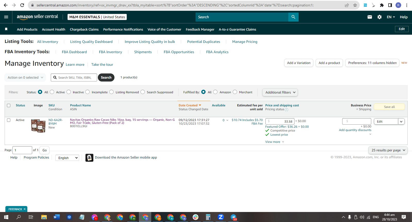Open the Seller Central hamburger menu
Screen dimensions: 412x222
click(6, 17)
